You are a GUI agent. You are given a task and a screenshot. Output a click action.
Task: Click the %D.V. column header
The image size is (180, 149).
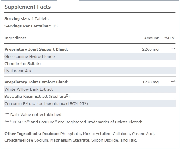pyautogui.click(x=170, y=38)
